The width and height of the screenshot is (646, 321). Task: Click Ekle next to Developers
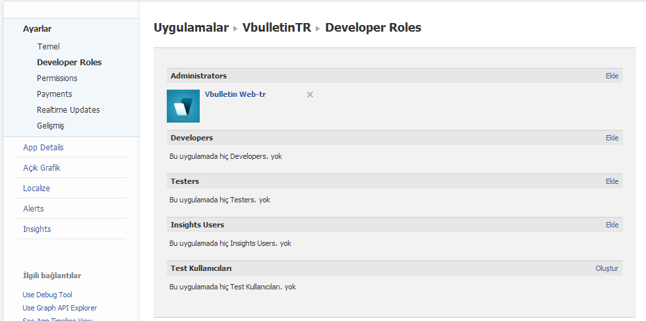(x=612, y=138)
